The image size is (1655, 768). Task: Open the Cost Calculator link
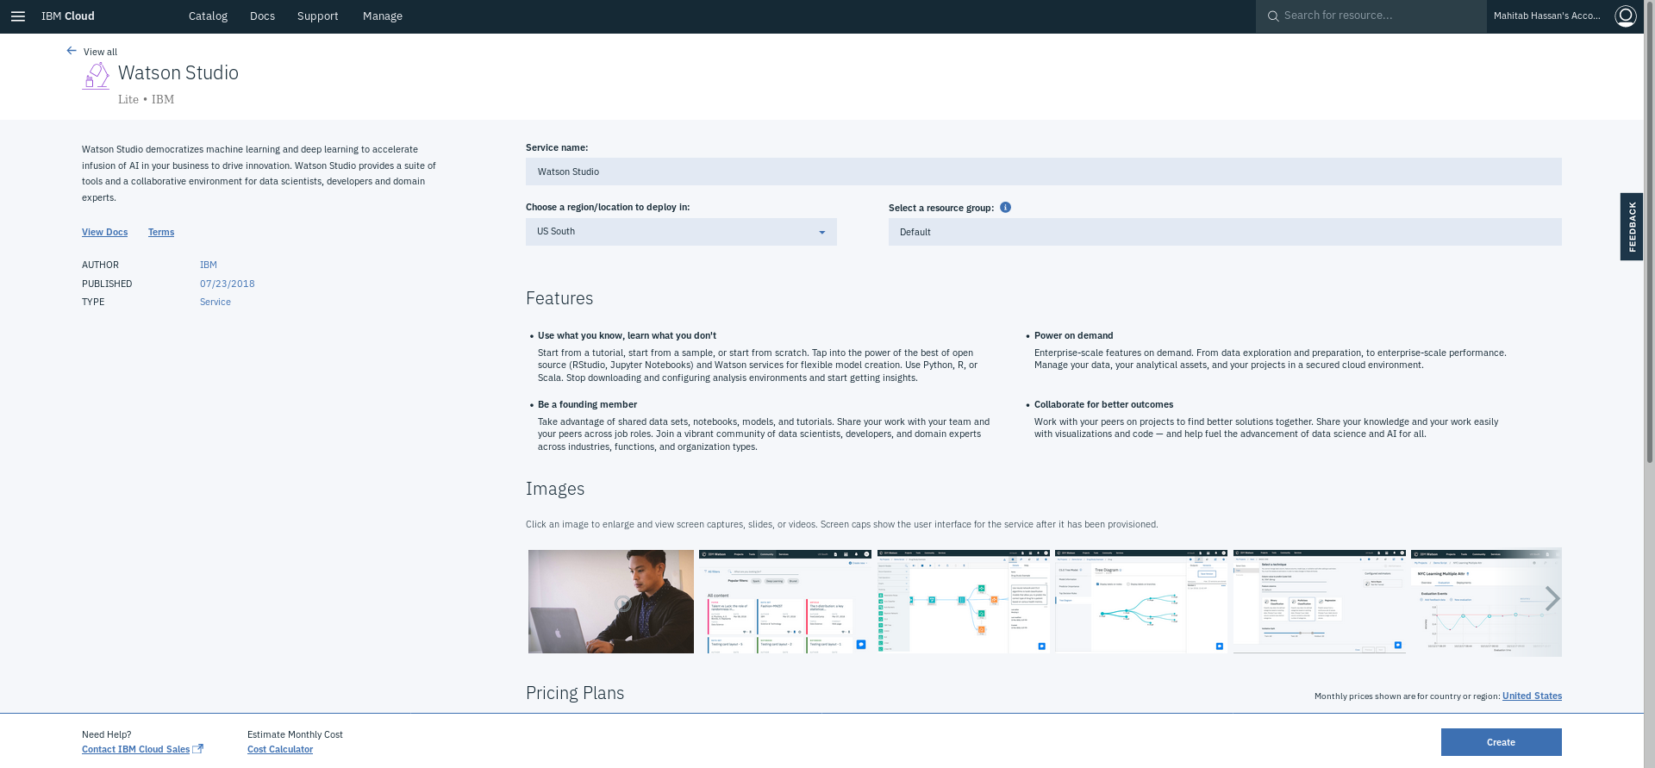(280, 749)
